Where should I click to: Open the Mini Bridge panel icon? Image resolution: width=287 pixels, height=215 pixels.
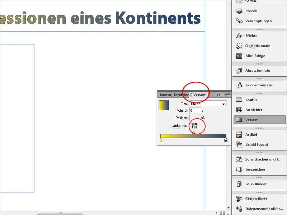click(x=239, y=56)
